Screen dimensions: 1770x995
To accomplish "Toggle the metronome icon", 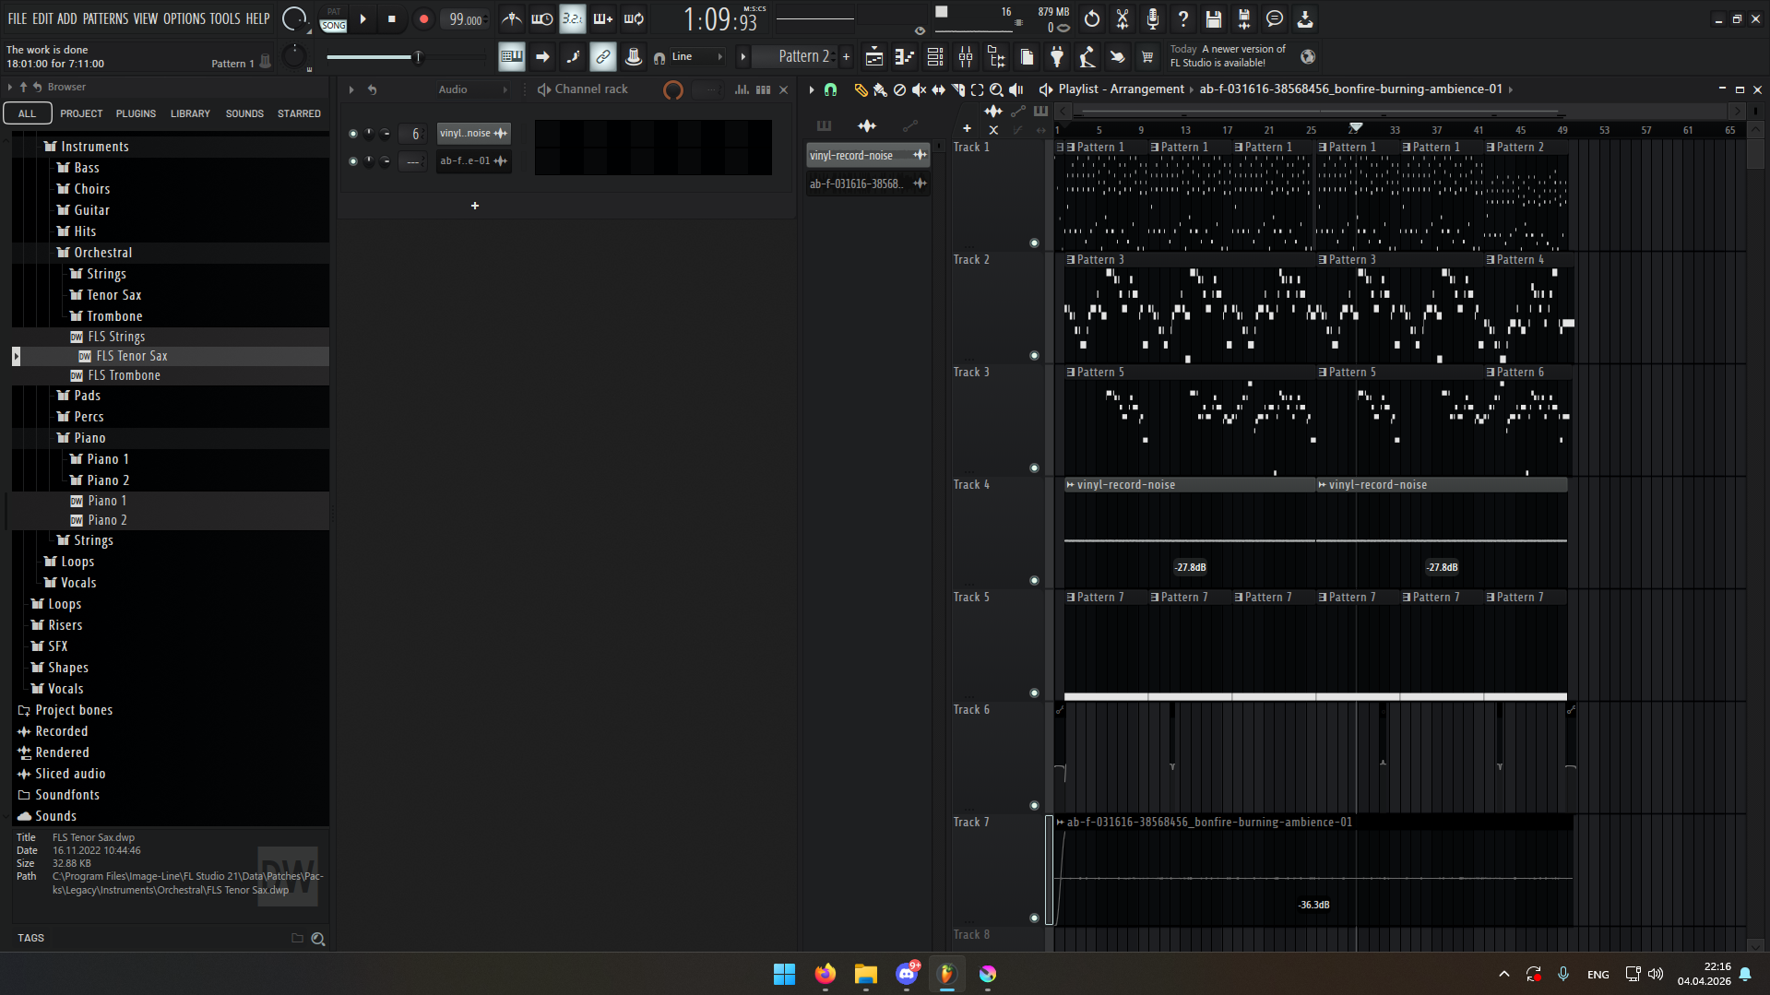I will 512,18.
